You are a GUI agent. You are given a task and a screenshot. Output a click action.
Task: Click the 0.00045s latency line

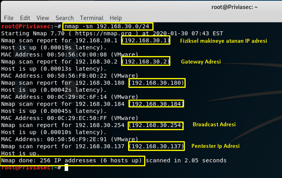point(54,111)
